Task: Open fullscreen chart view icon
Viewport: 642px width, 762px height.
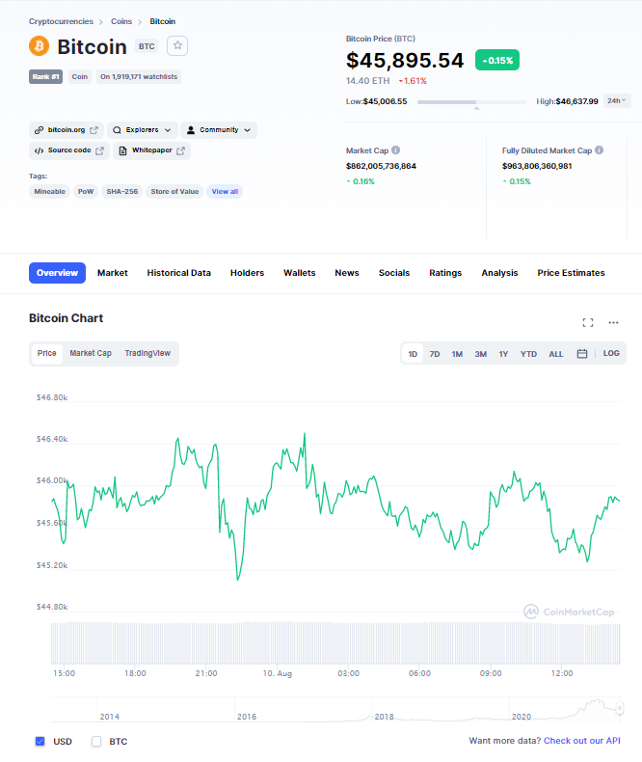Action: (588, 323)
